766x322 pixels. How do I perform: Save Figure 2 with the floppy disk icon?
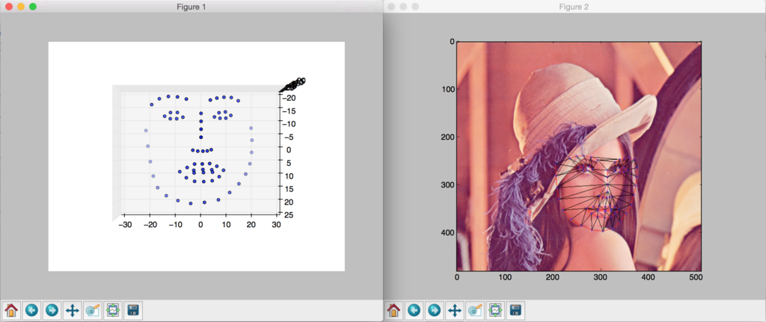click(x=516, y=310)
